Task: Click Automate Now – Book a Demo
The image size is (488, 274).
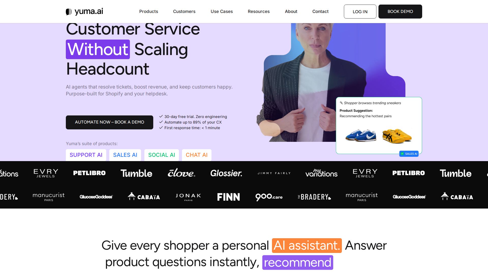Action: 110,122
